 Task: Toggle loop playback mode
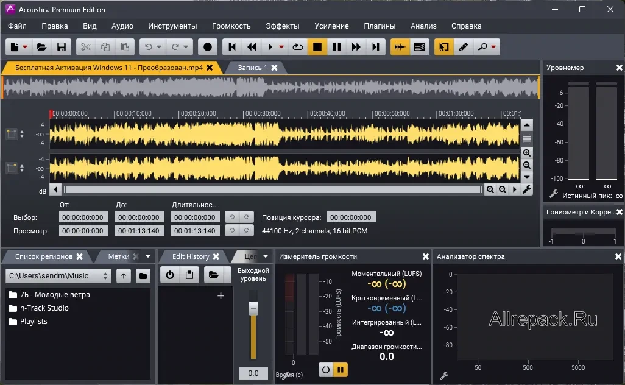tap(298, 47)
